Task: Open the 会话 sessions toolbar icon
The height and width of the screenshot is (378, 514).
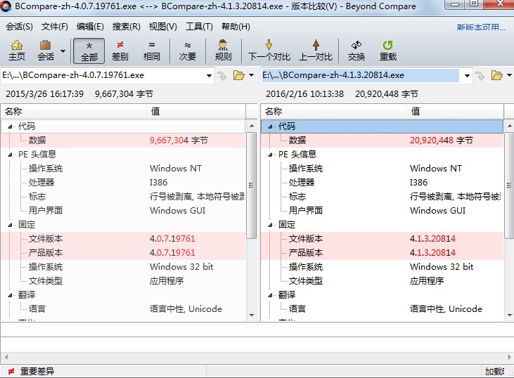Action: (x=46, y=51)
